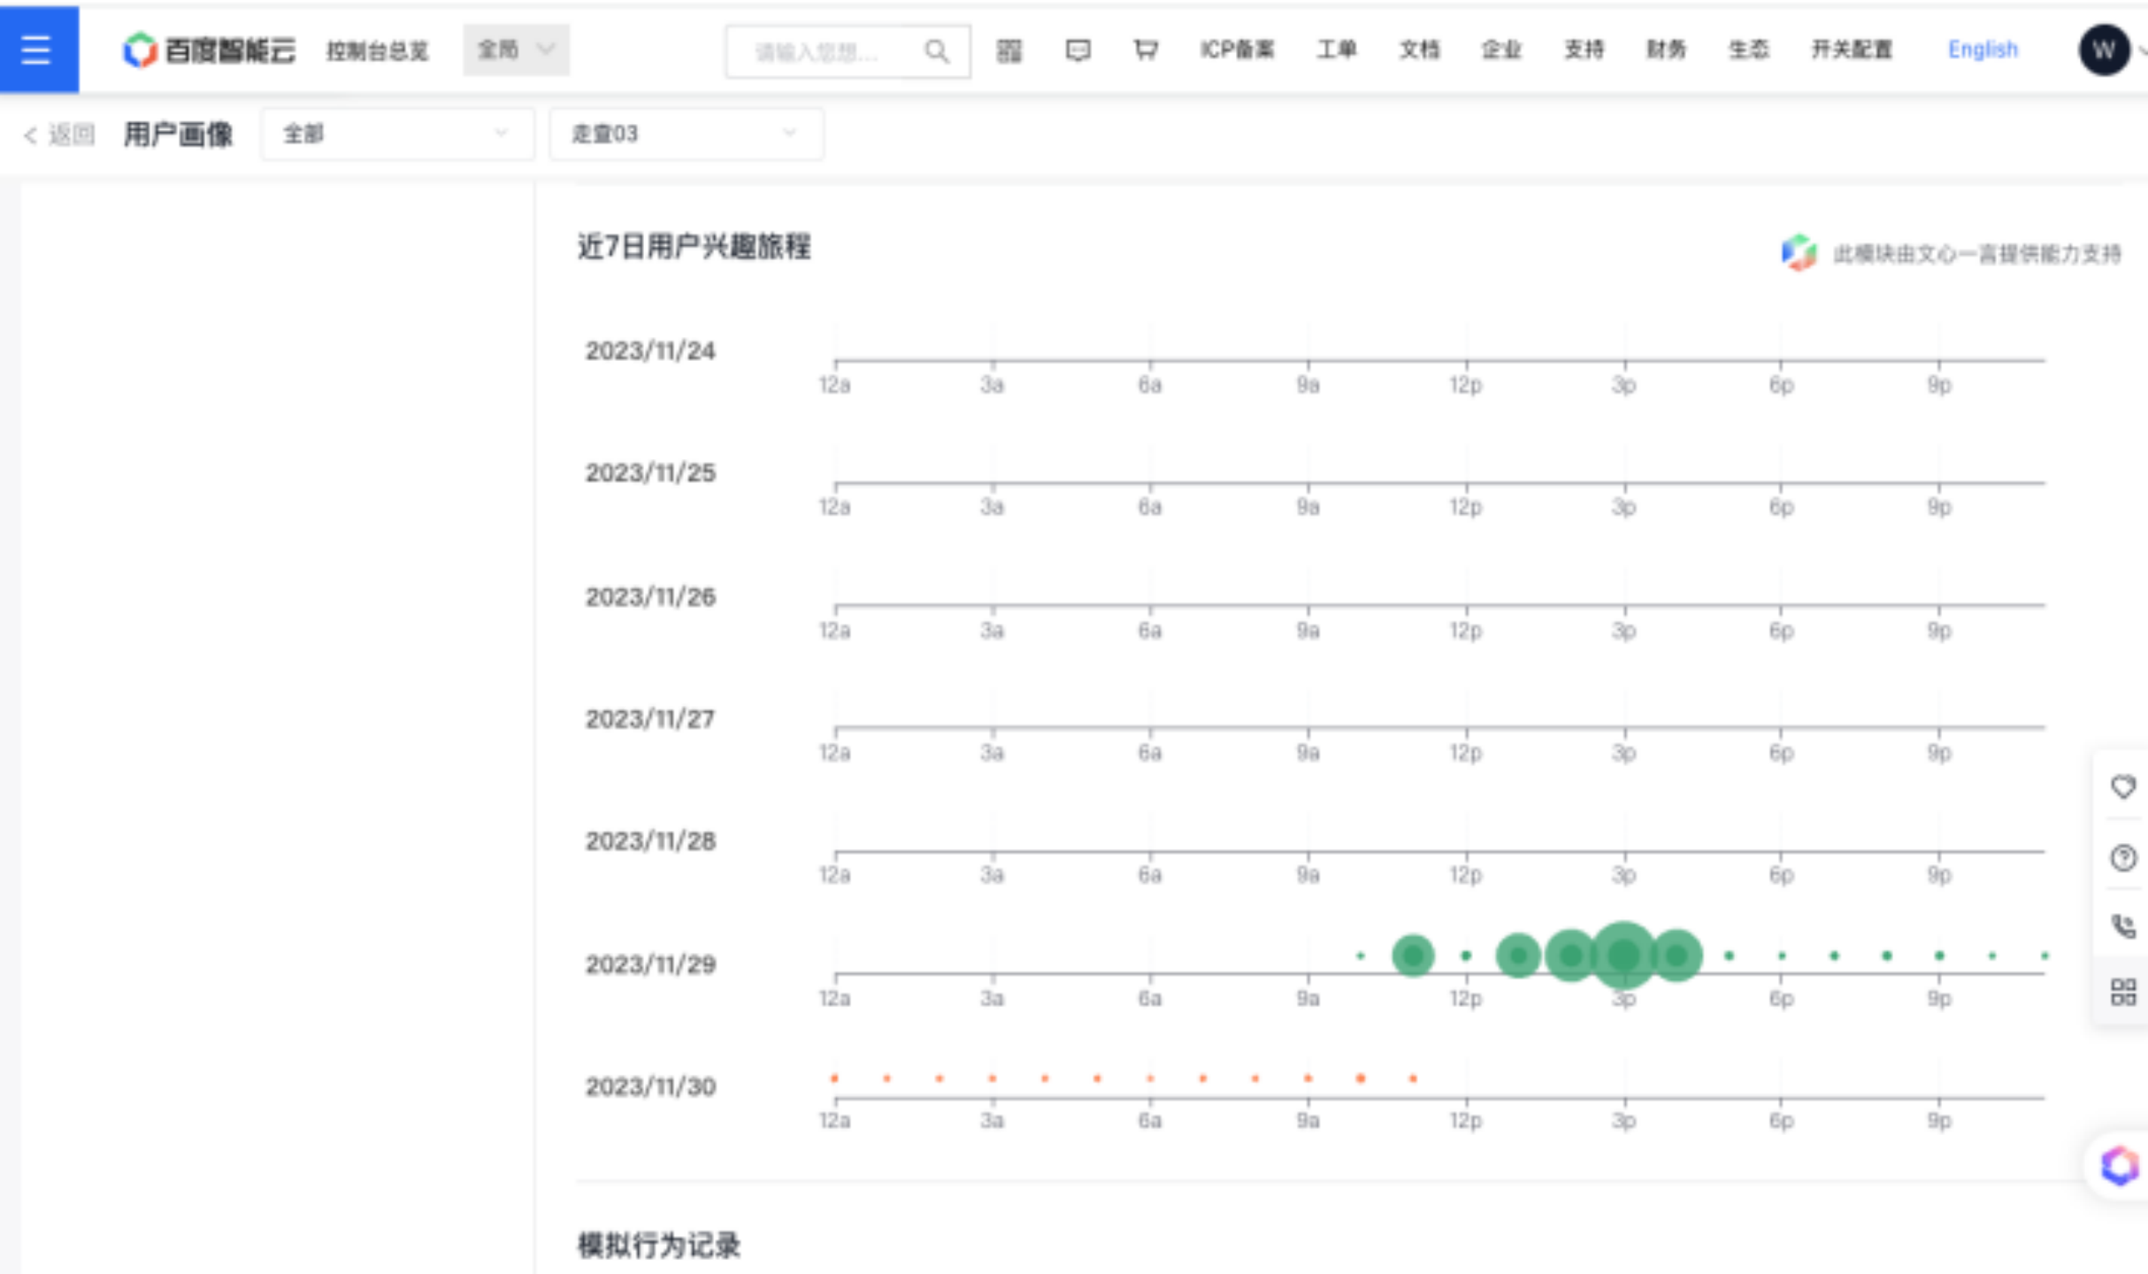2148x1274 pixels.
Task: Click the 用户画像 page title
Action: coord(178,134)
